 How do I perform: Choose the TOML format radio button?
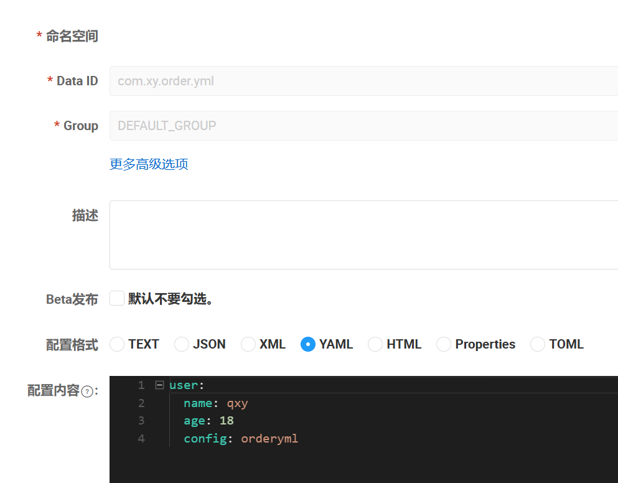538,344
